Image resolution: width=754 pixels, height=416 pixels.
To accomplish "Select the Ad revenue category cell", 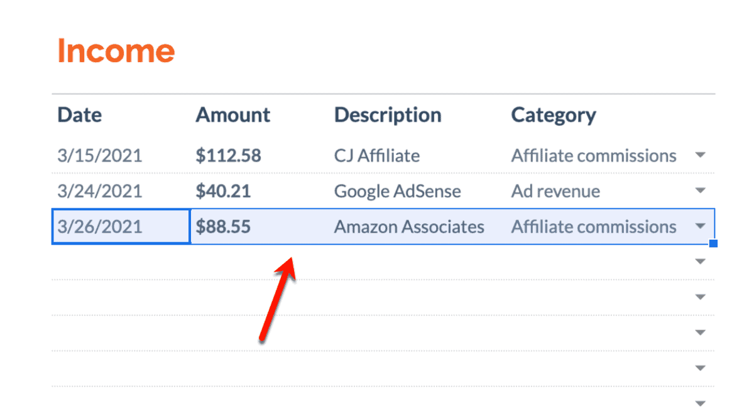I will 609,191.
